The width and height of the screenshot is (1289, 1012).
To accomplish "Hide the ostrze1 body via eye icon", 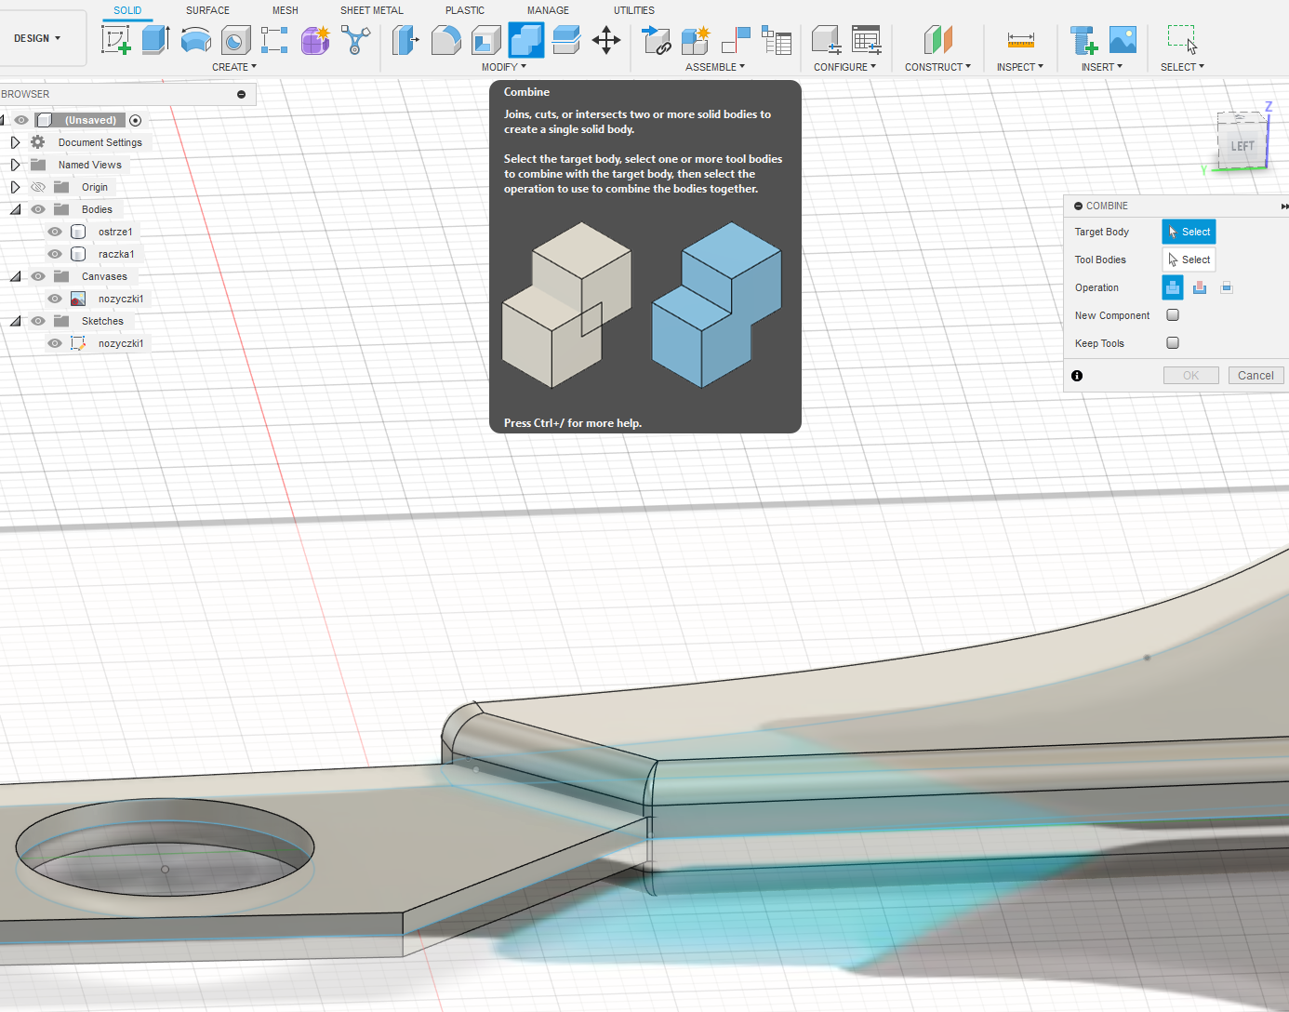I will [x=55, y=232].
